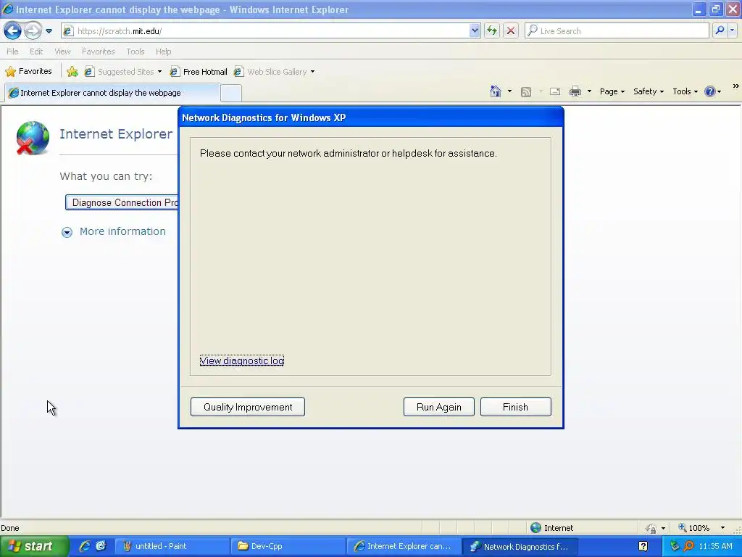Viewport: 742px width, 557px height.
Task: Open the Windows start menu
Action: pyautogui.click(x=34, y=547)
